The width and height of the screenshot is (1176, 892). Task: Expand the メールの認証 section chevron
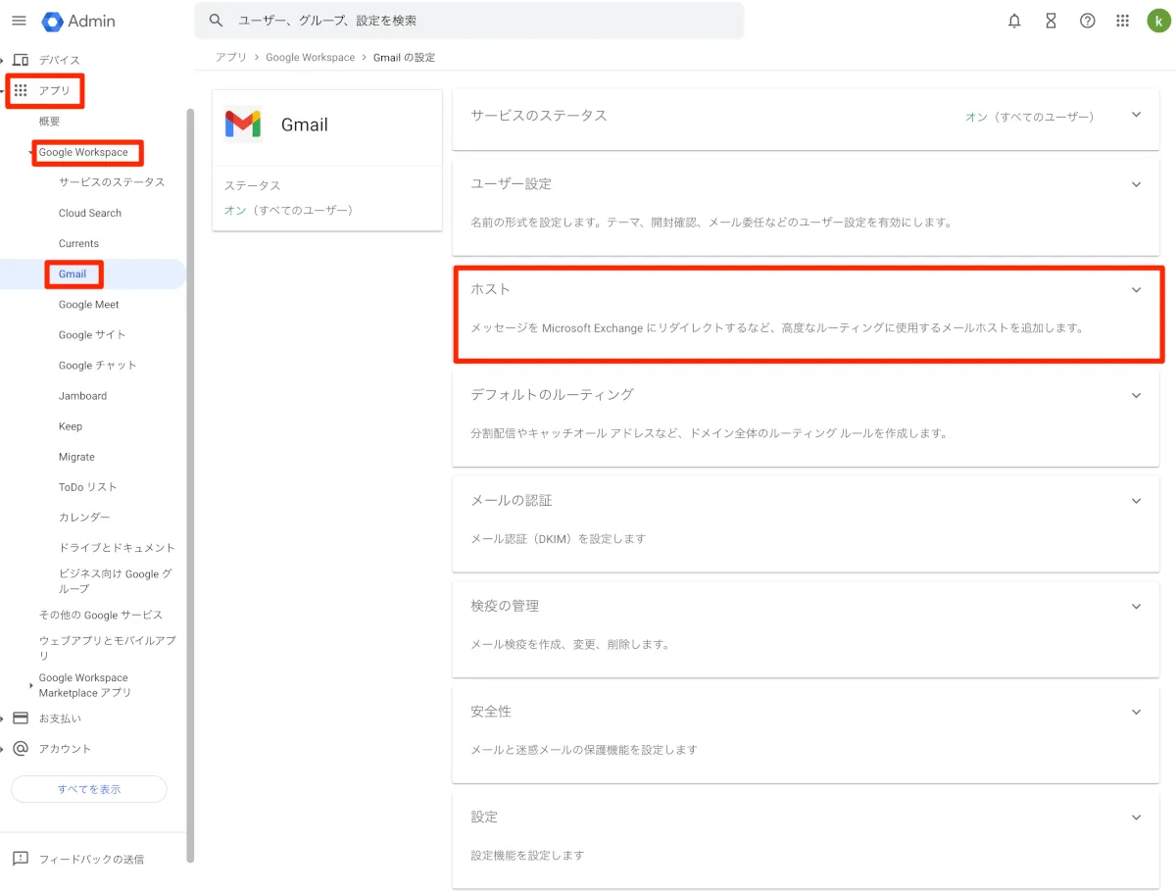[1136, 501]
